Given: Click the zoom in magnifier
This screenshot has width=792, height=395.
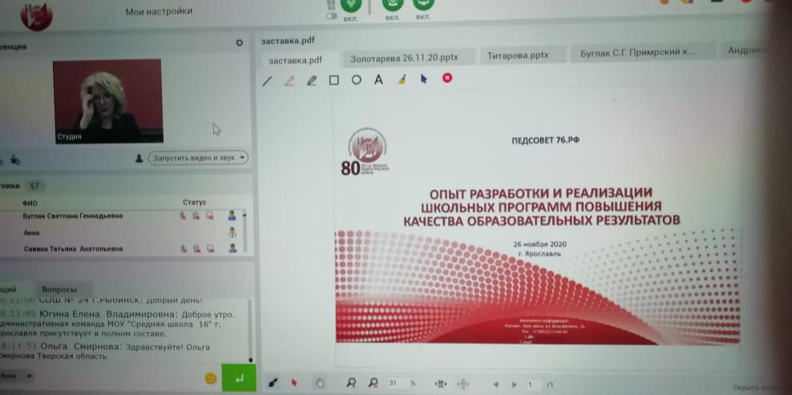Looking at the screenshot, I should click(x=350, y=384).
